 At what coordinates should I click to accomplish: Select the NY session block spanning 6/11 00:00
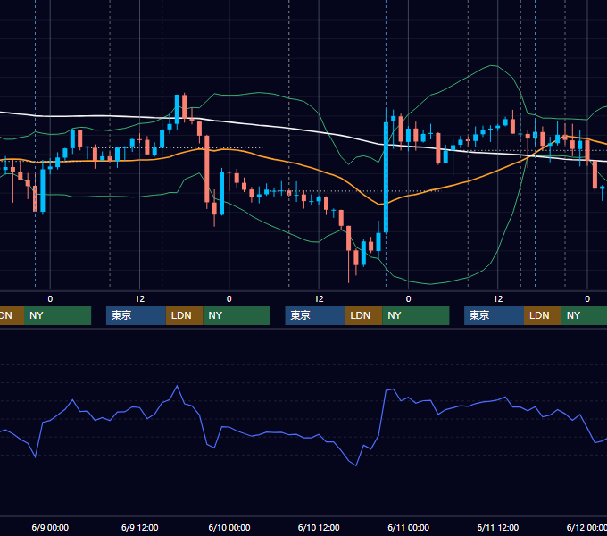click(416, 315)
